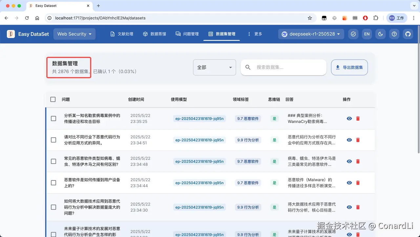Viewport: 420px width, 237px height.
Task: Click 创建时间 column header
Action: click(136, 99)
